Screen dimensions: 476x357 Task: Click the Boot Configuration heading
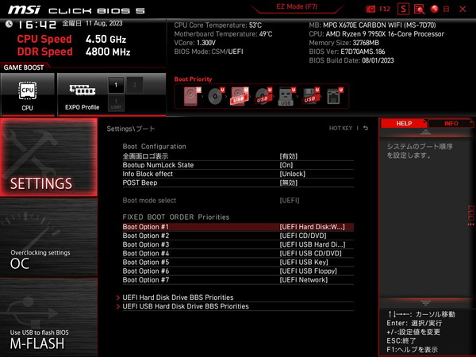tap(154, 147)
